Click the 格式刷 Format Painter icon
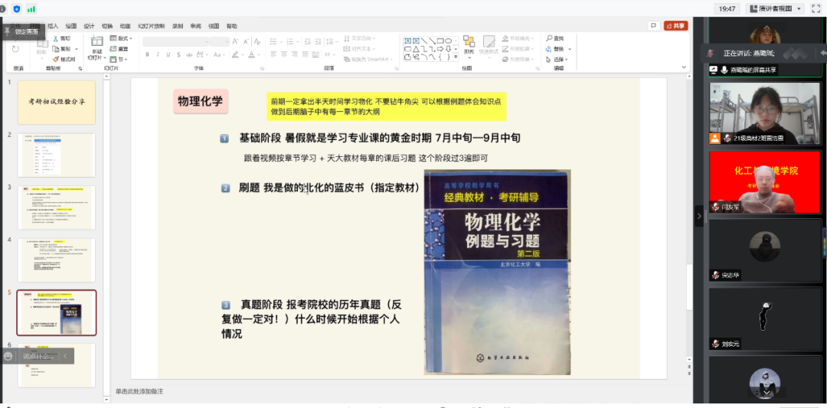Screen dimensions: 827x408 pos(56,59)
